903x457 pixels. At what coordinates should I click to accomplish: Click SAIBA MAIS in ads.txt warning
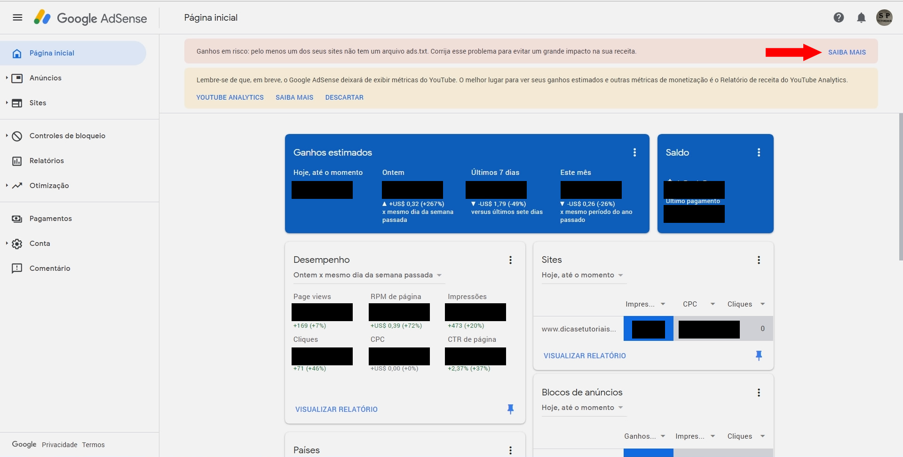click(x=847, y=52)
